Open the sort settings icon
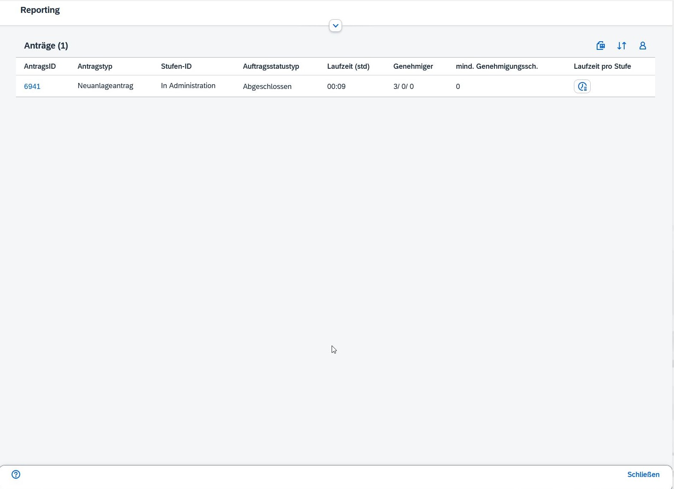Image resolution: width=674 pixels, height=489 pixels. tap(622, 46)
